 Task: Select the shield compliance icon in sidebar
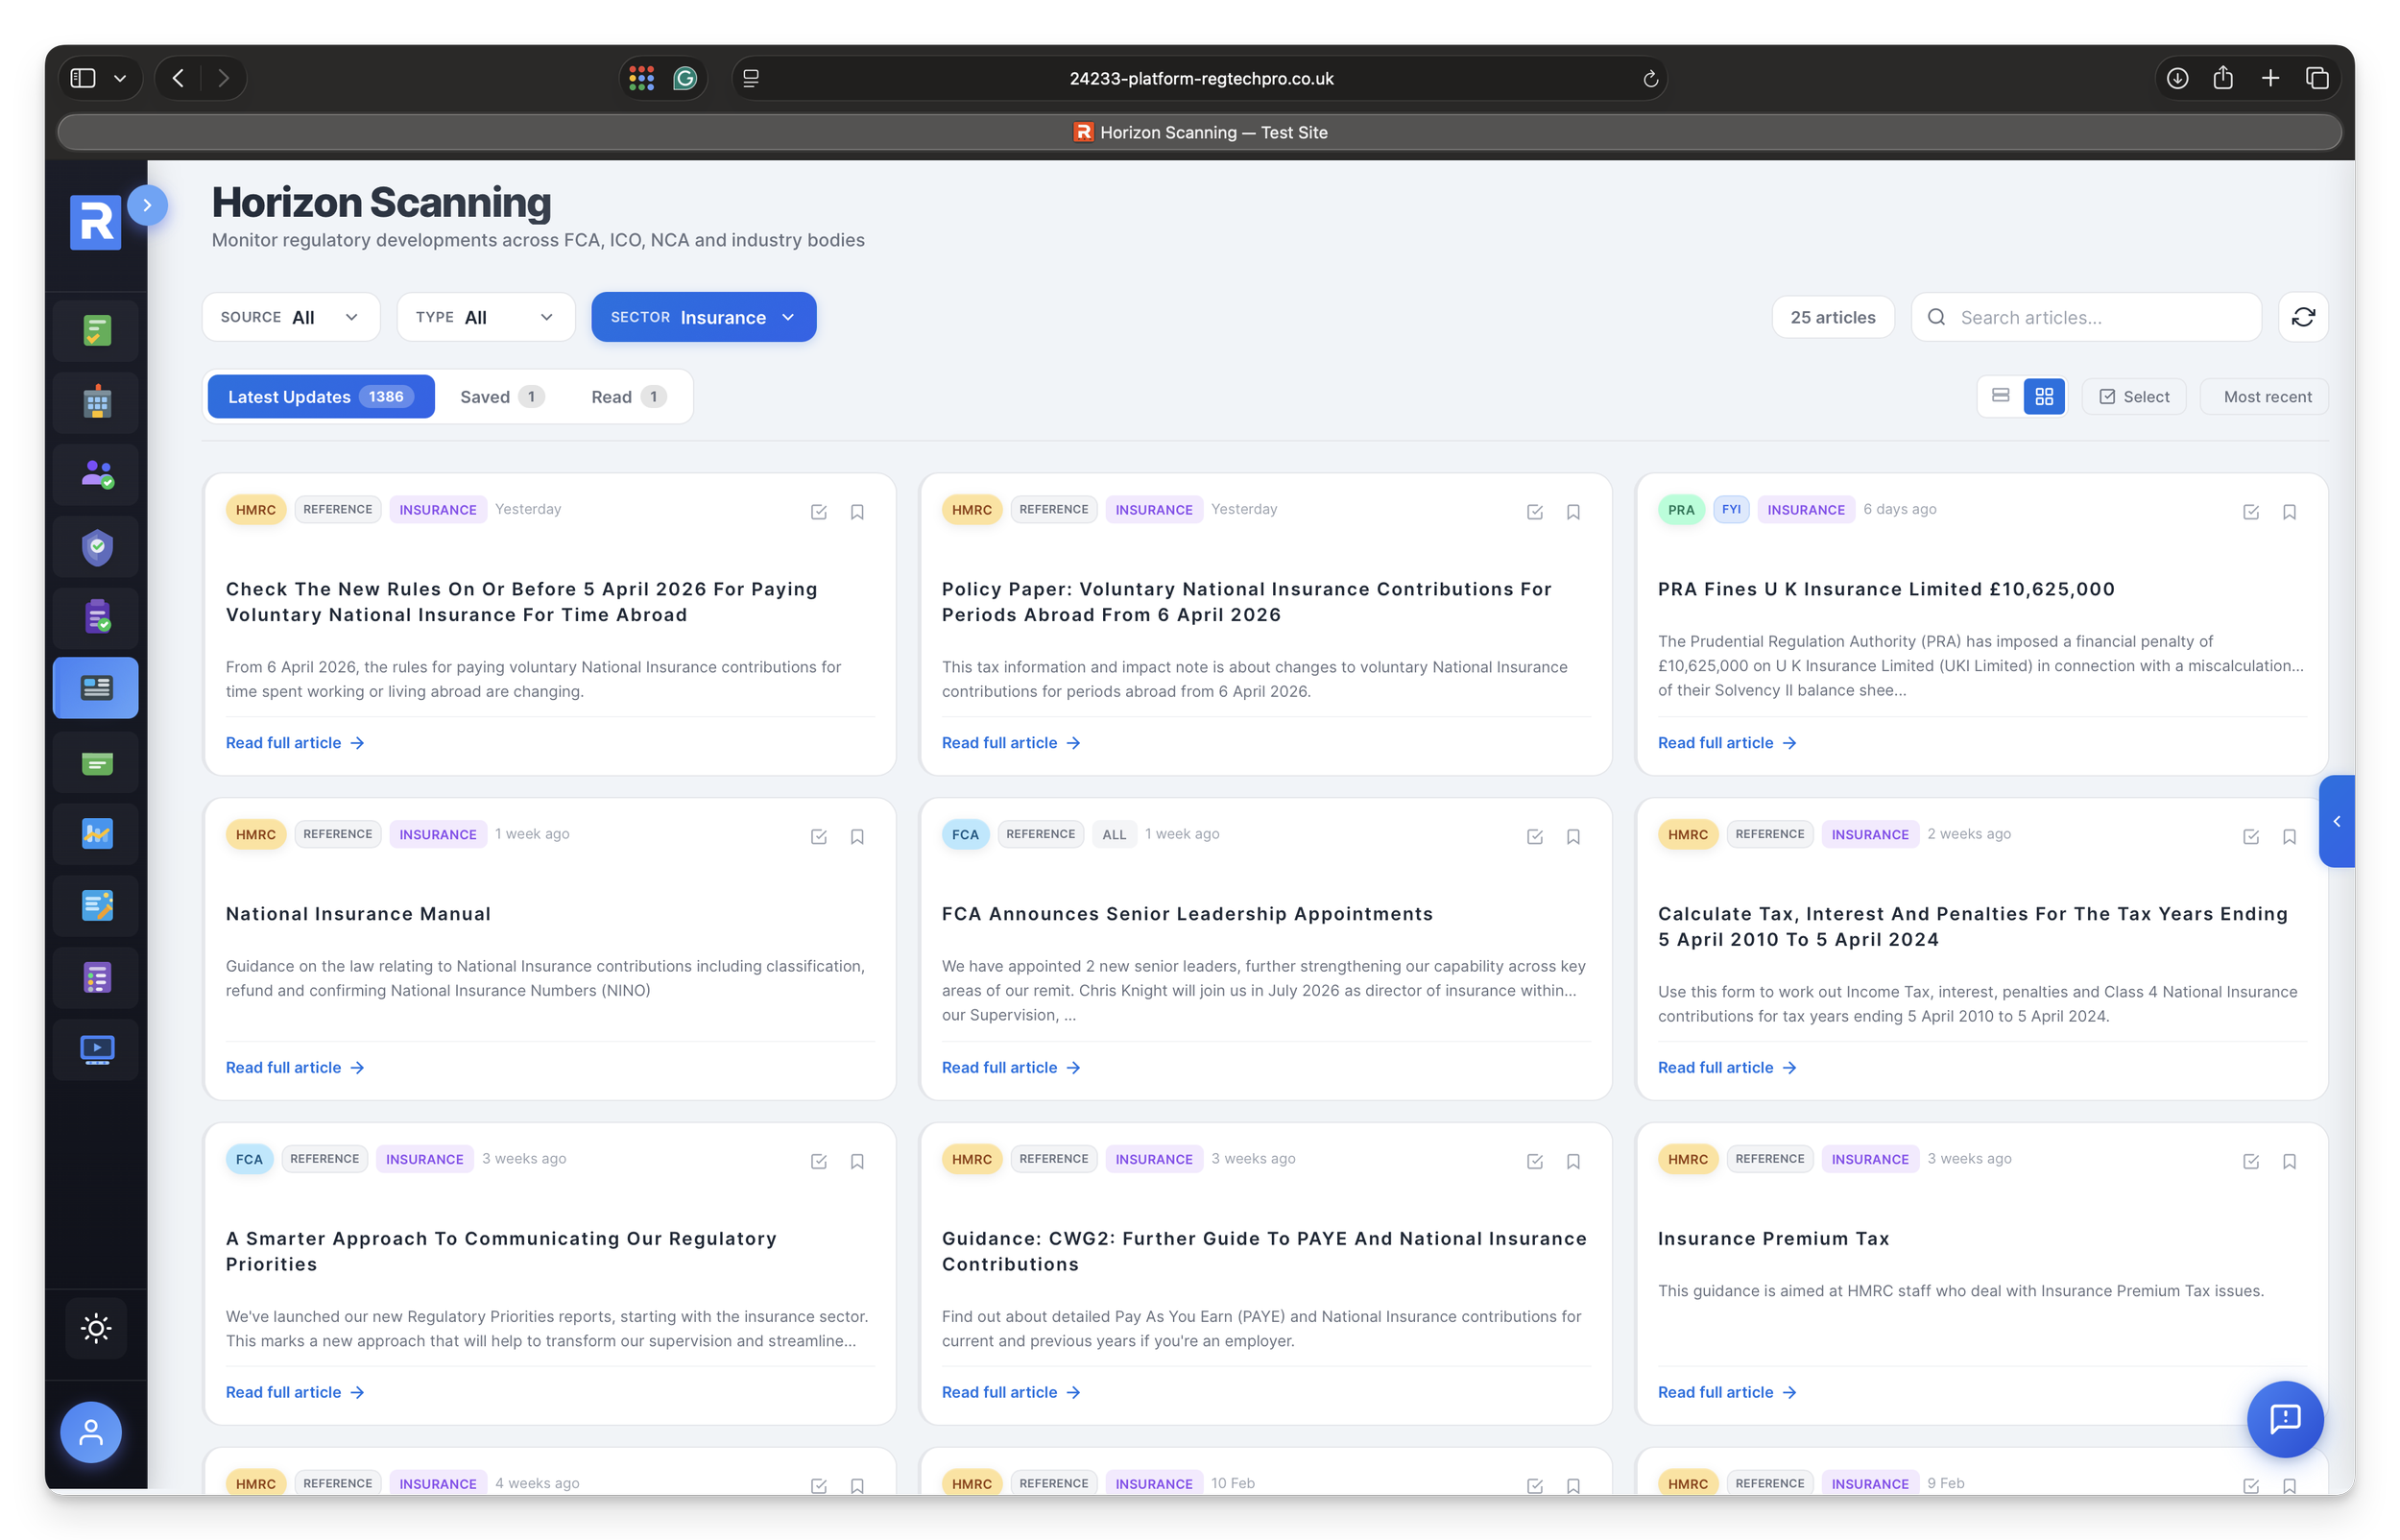coord(95,546)
